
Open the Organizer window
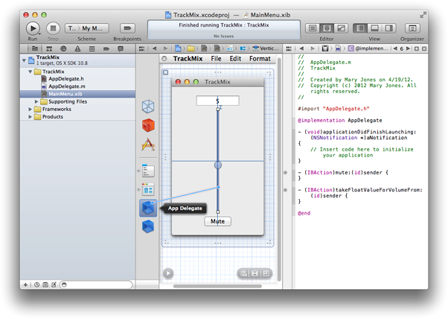coord(412,28)
